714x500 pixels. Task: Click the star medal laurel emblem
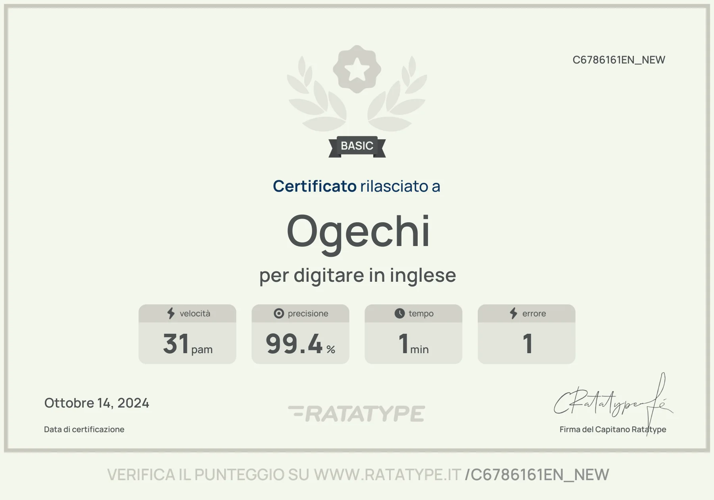tap(357, 88)
